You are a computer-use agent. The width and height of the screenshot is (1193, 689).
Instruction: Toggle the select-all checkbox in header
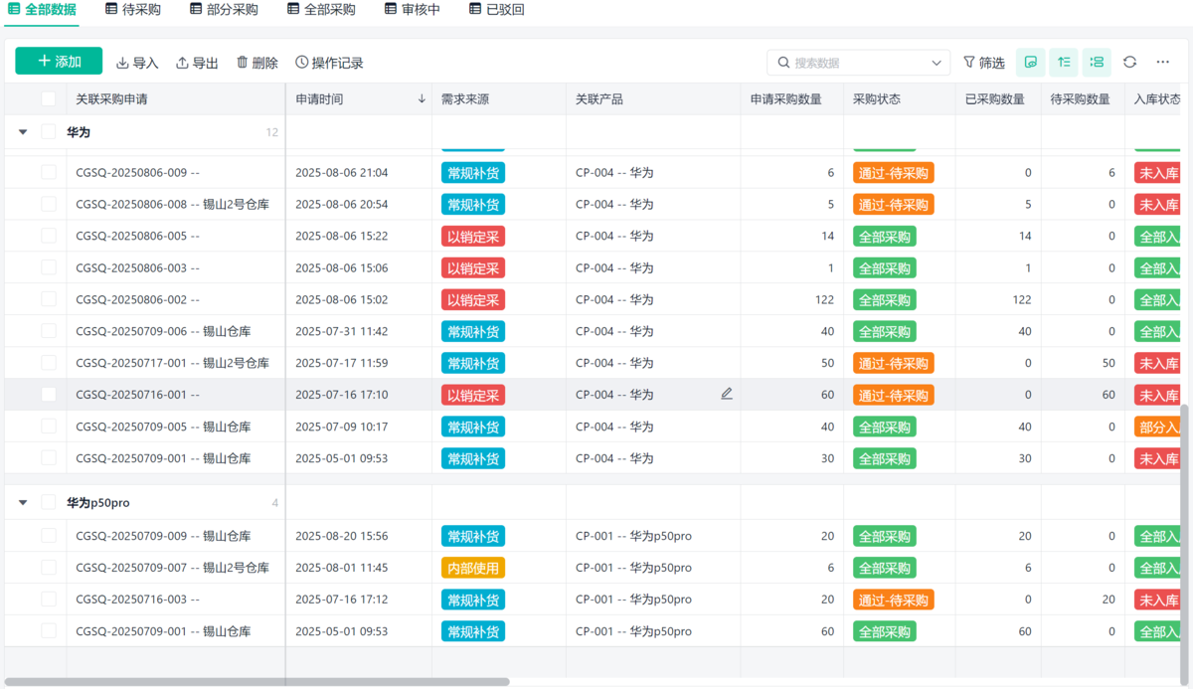pos(49,99)
